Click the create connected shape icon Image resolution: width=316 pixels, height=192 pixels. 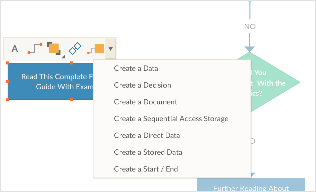(x=96, y=49)
